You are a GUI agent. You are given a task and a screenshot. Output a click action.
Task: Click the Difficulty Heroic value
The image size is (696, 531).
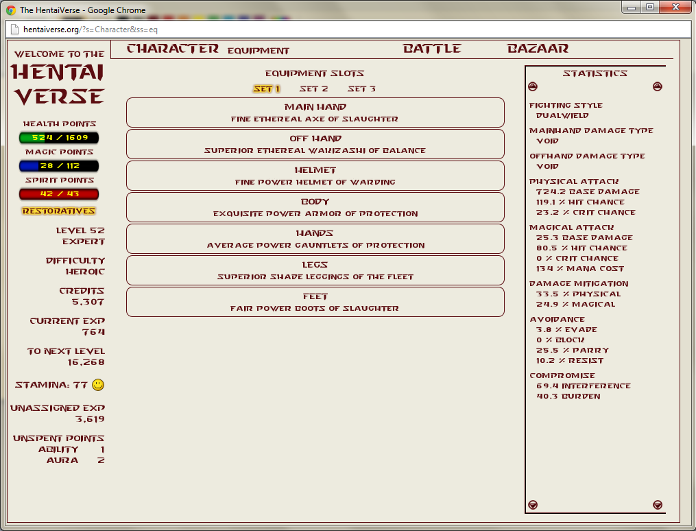pos(85,272)
